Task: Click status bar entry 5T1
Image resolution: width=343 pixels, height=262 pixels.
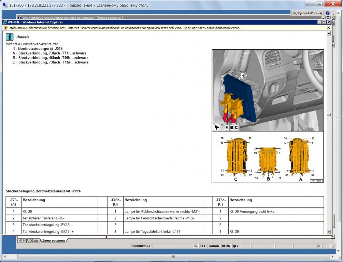Action: click(202, 246)
